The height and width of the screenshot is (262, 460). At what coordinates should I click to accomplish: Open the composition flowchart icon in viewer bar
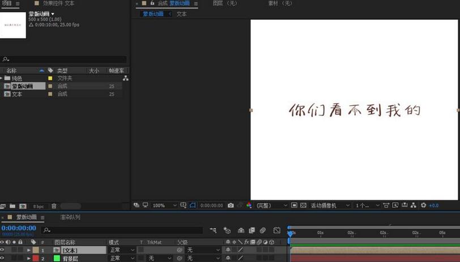pos(414,205)
